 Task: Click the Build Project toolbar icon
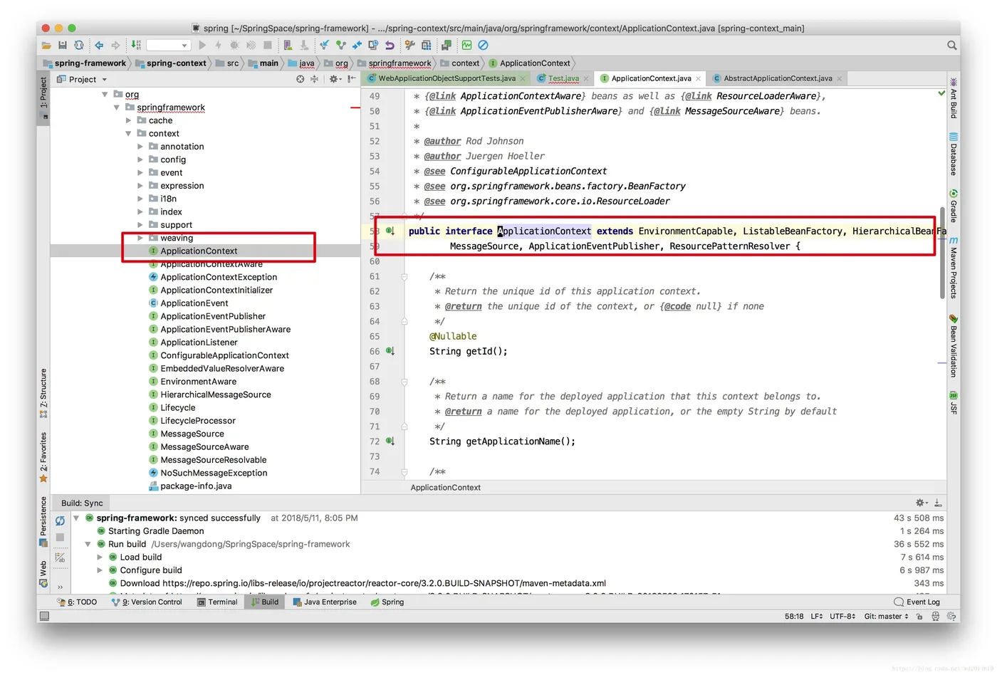tap(136, 46)
